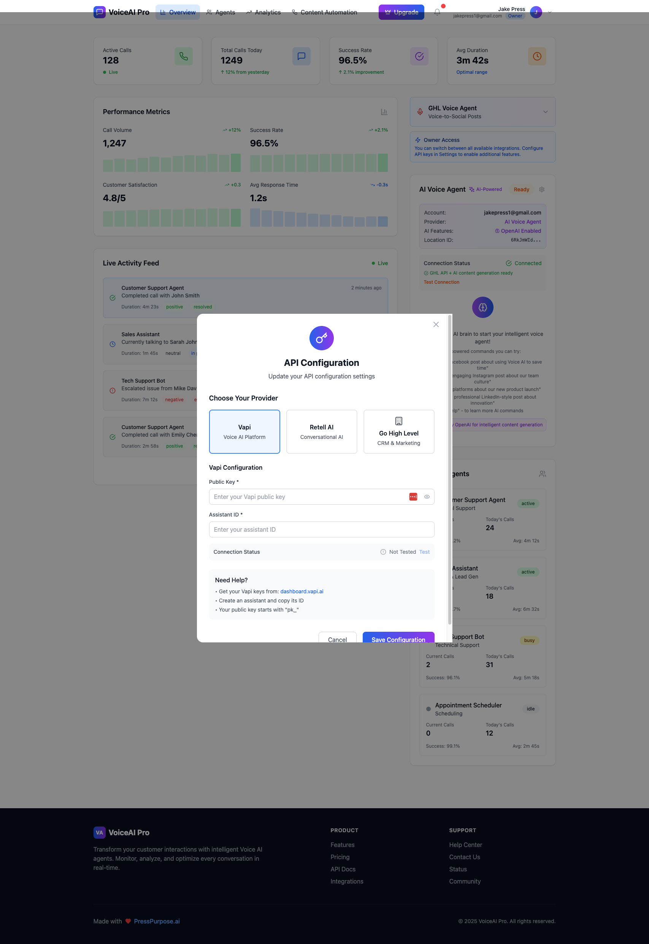Switch to the Analytics tab
649x944 pixels.
263,12
